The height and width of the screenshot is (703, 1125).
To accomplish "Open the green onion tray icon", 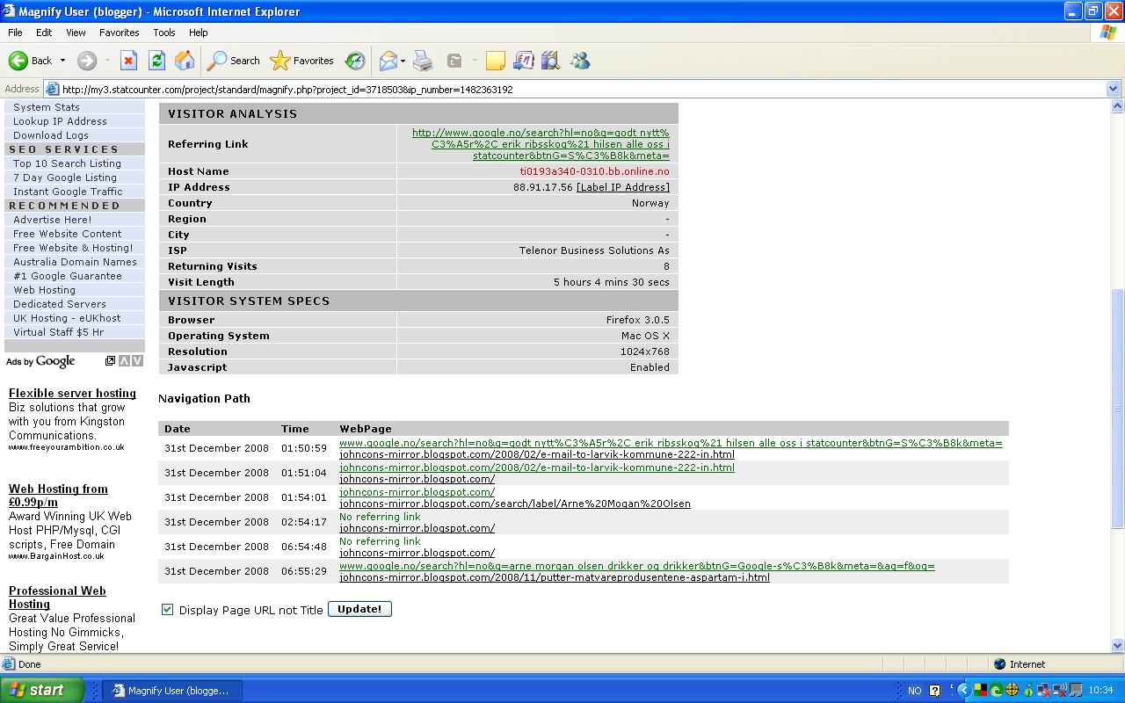I will [x=1027, y=691].
